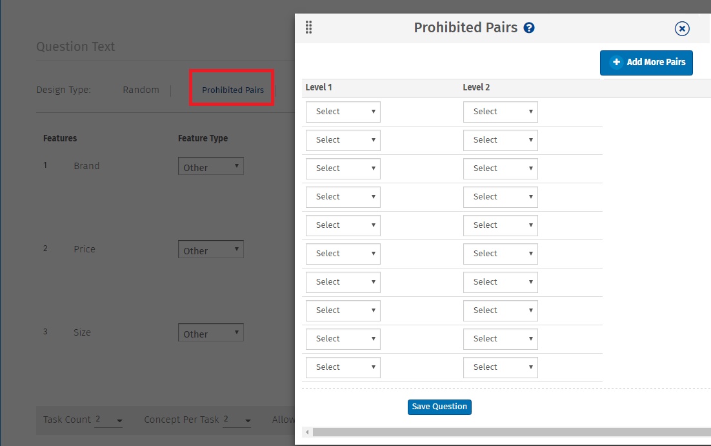The width and height of the screenshot is (711, 446).
Task: Select the Random design type
Action: pyautogui.click(x=141, y=90)
